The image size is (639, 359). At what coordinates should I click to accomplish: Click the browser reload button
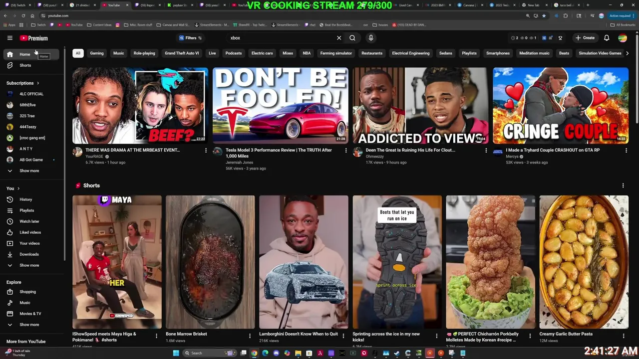coord(23,15)
